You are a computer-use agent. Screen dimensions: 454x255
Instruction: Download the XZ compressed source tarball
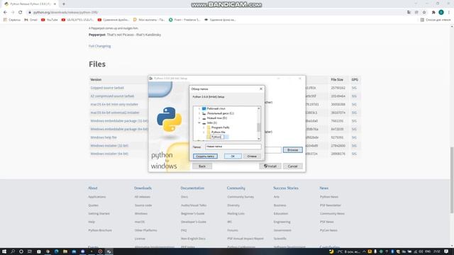tap(112, 96)
